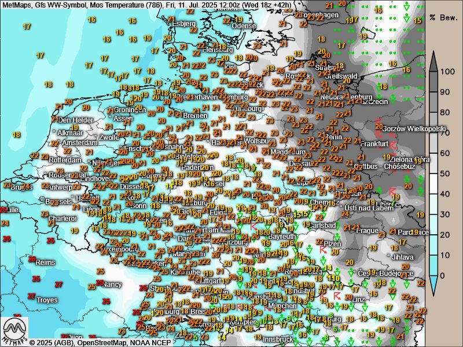Click the city marker dot for Assen
The height and width of the screenshot is (347, 463).
click(x=110, y=118)
